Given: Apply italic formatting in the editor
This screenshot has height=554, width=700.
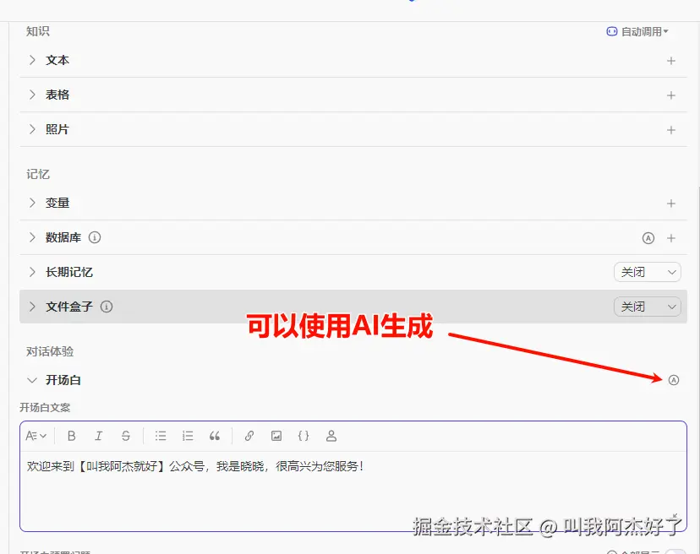Looking at the screenshot, I should click(x=99, y=436).
